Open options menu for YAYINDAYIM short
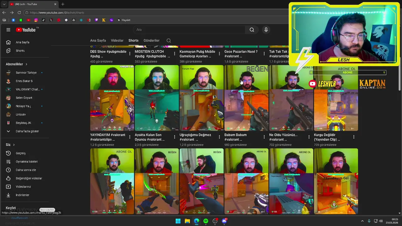This screenshot has width=402, height=226. click(130, 137)
